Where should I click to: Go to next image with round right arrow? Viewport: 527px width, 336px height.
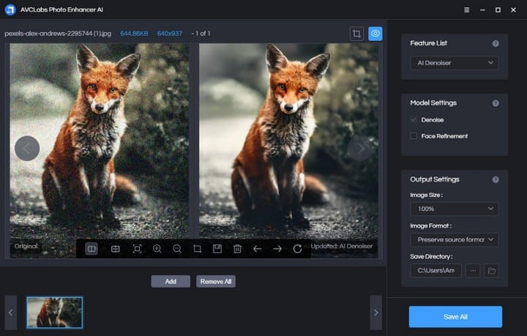pyautogui.click(x=360, y=148)
